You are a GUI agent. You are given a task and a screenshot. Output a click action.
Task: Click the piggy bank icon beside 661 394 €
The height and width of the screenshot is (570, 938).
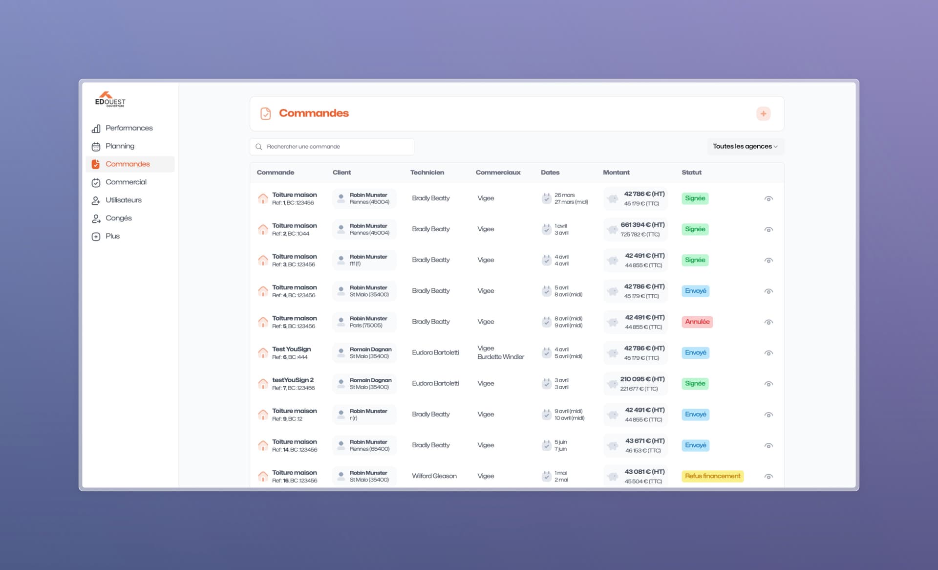[x=612, y=229]
